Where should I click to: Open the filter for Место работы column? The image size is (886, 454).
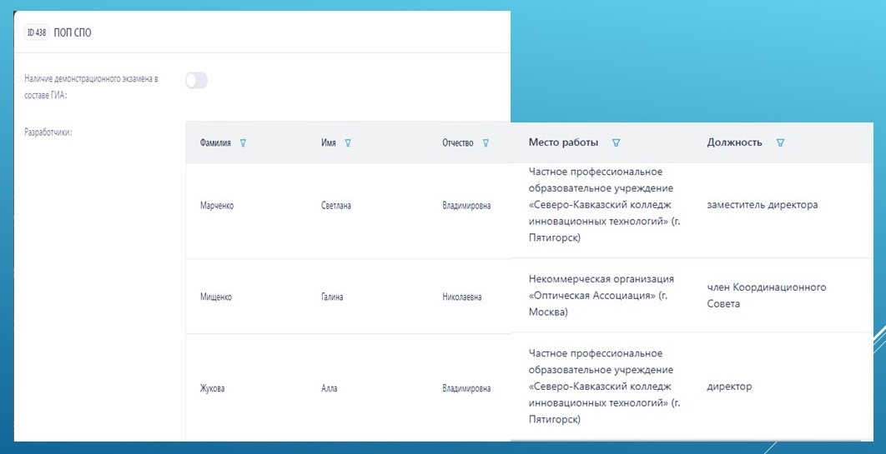click(616, 142)
